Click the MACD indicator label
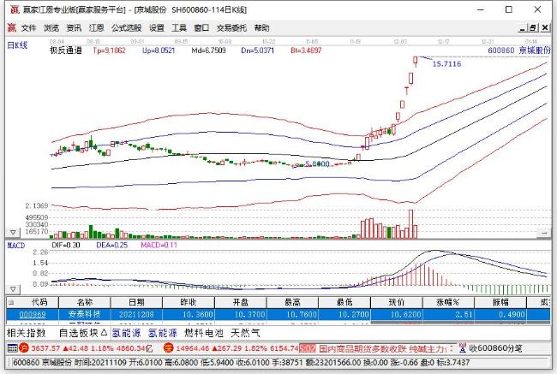 click(x=16, y=245)
